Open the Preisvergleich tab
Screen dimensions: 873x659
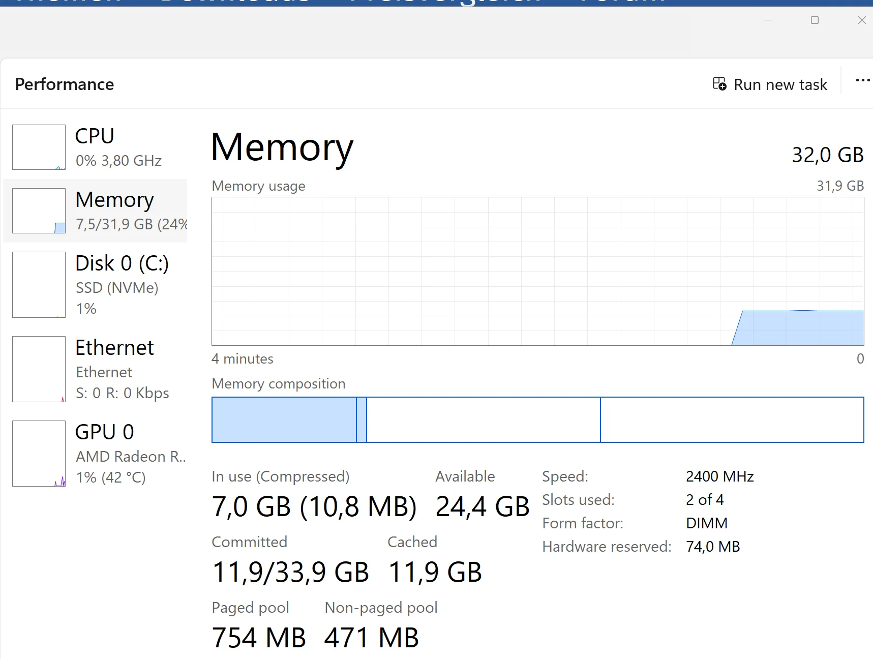[x=445, y=3]
